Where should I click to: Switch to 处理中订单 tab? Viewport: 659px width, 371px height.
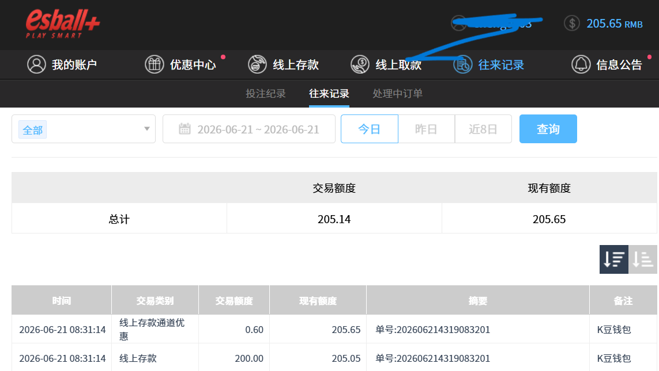(398, 94)
